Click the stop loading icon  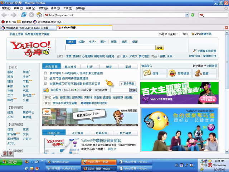pos(31,15)
